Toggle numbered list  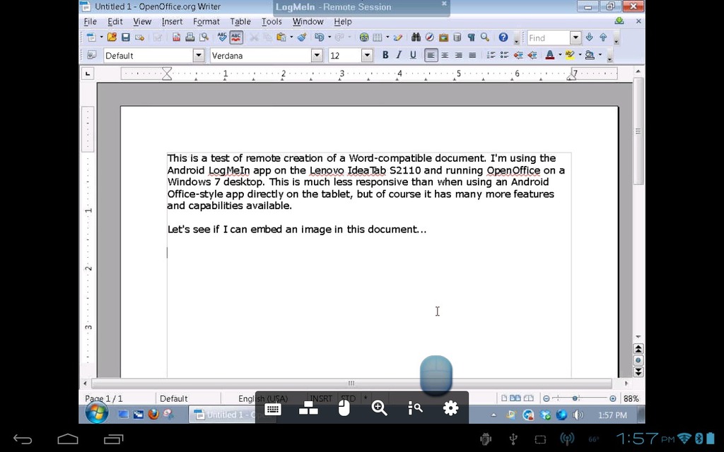point(491,55)
